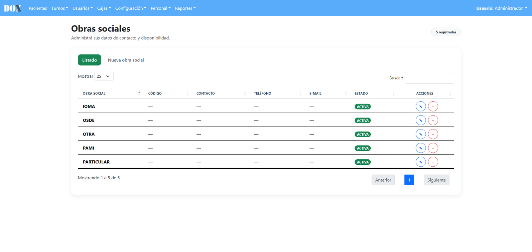Edit the OSDE entry

click(421, 120)
